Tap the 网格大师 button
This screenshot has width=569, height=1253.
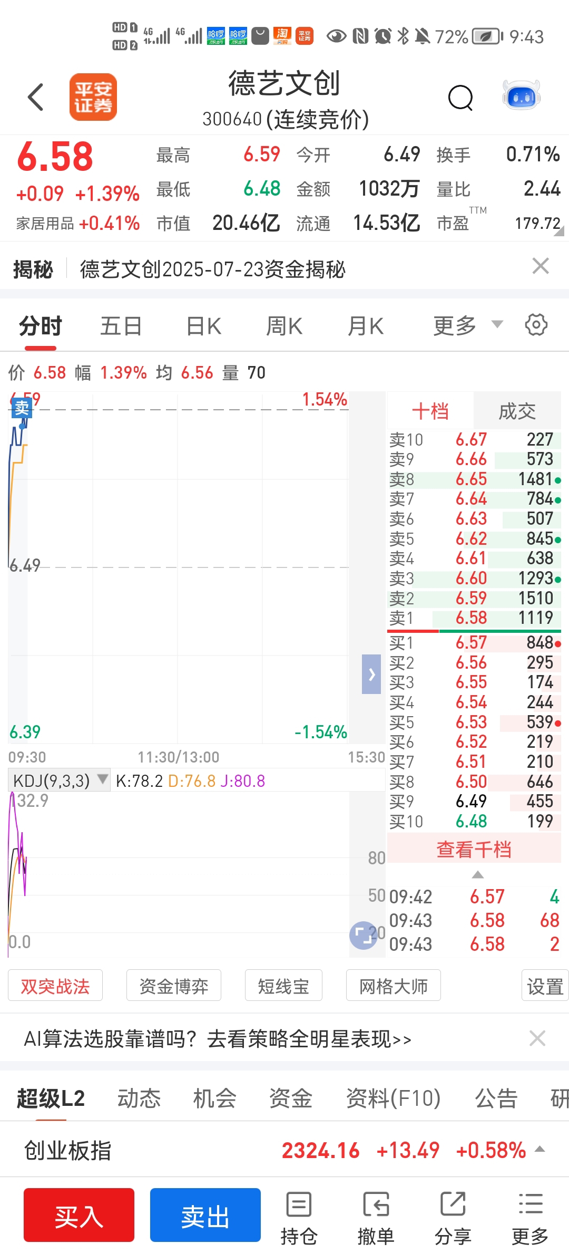coord(394,986)
